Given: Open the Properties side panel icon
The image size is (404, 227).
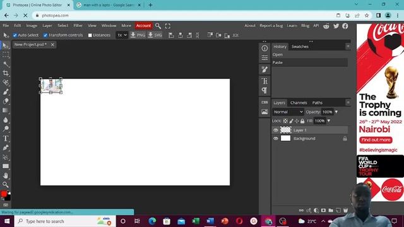Looking at the screenshot, I should click(264, 57).
